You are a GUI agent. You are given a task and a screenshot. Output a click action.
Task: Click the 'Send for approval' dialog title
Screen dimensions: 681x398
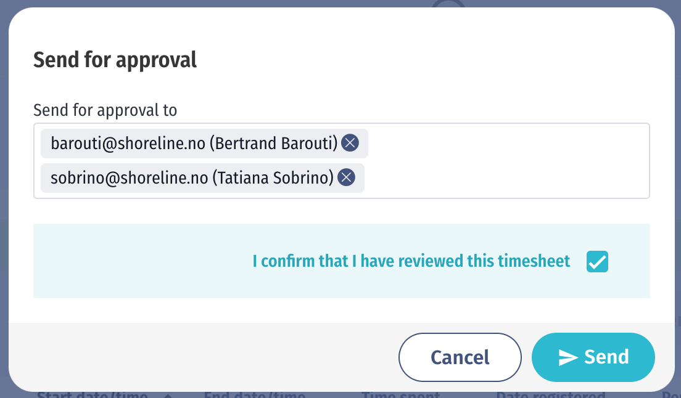coord(115,60)
